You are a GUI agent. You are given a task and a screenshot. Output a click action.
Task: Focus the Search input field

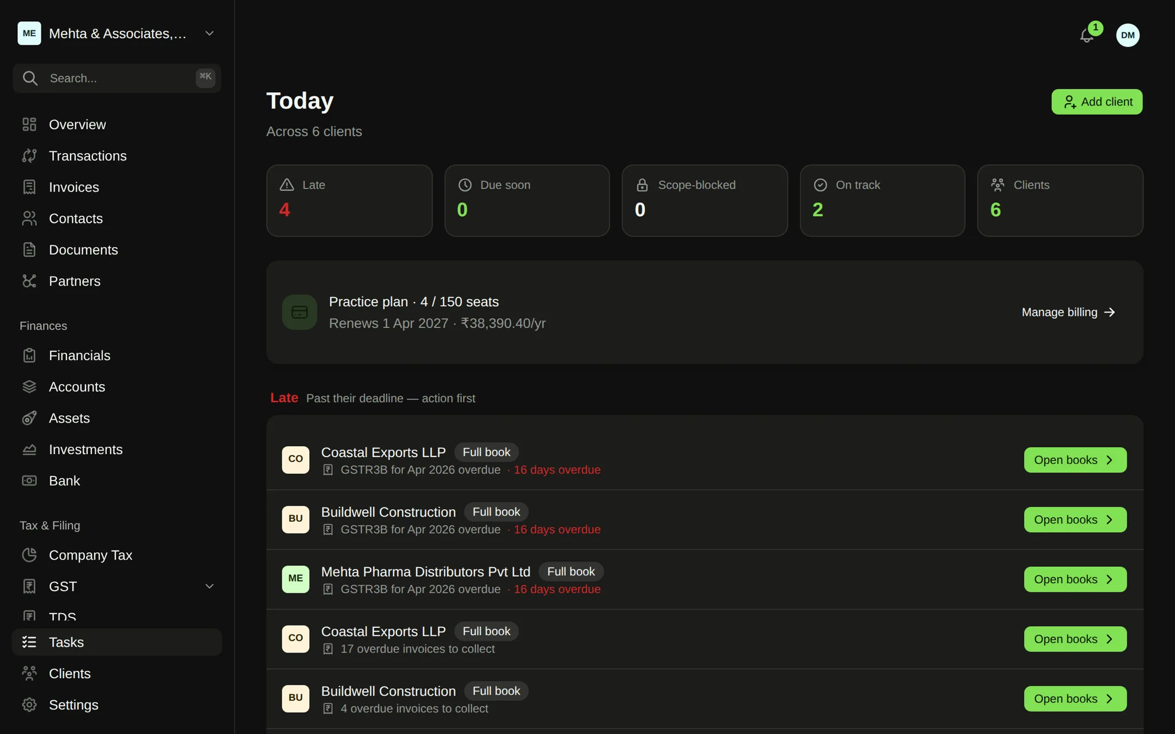pyautogui.click(x=117, y=78)
